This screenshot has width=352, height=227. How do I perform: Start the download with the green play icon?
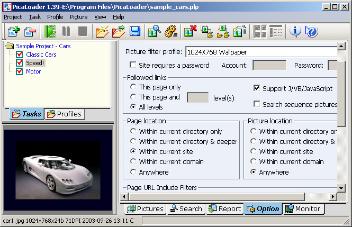tap(50, 31)
